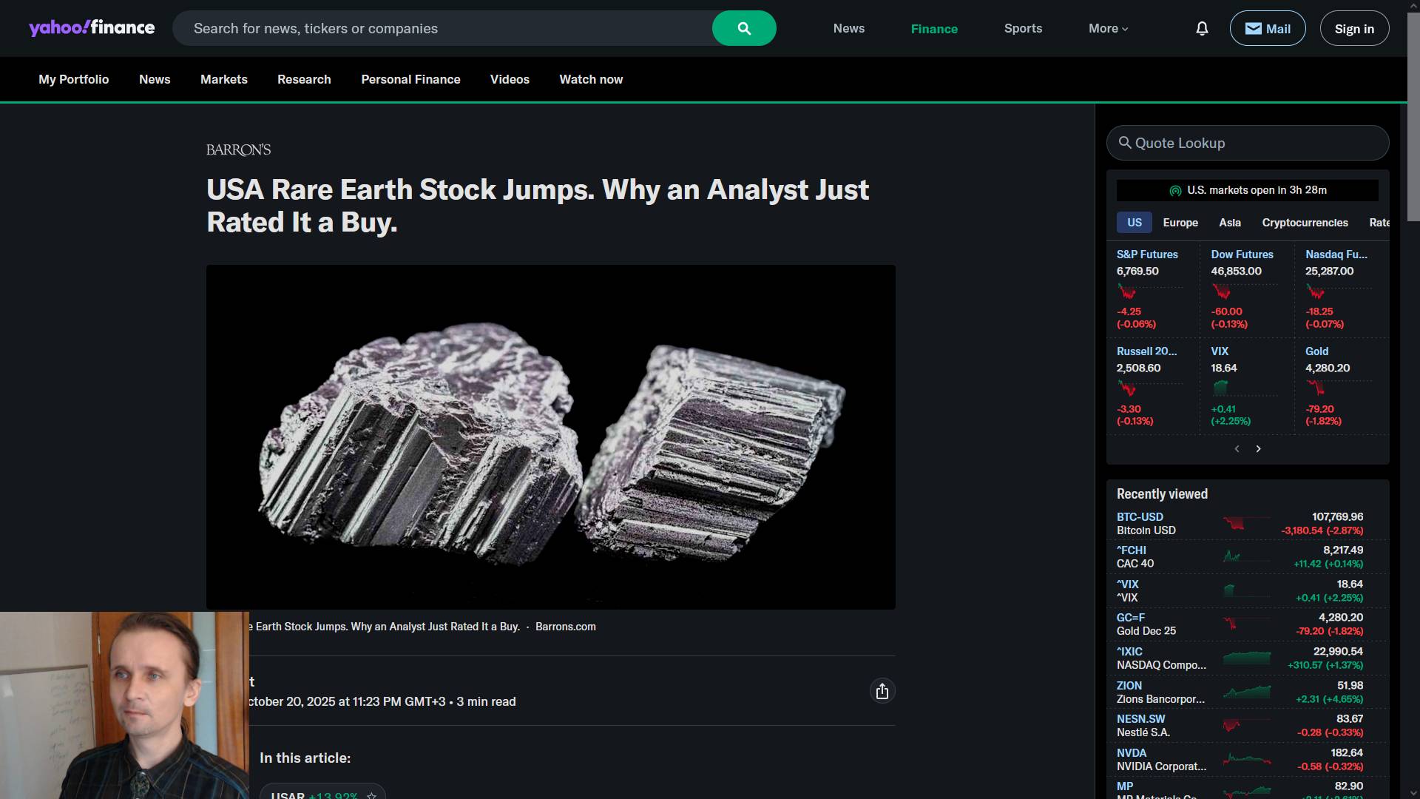This screenshot has height=799, width=1420.
Task: Go to next market summary page
Action: click(x=1258, y=449)
